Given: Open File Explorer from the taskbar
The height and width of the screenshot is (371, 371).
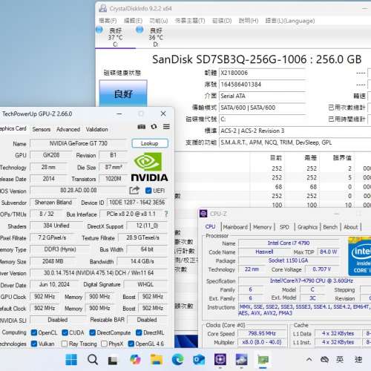Looking at the screenshot, I should [157, 360].
